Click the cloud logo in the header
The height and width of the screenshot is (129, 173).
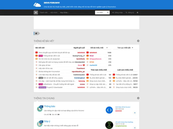coord(37,5)
